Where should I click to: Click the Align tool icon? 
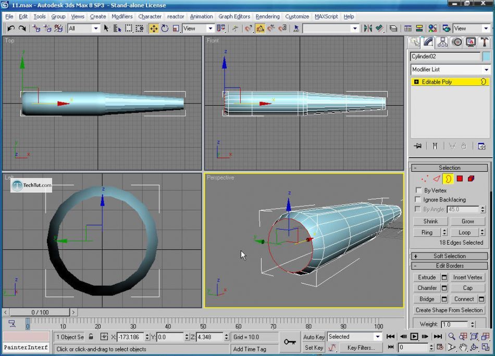tap(379, 29)
